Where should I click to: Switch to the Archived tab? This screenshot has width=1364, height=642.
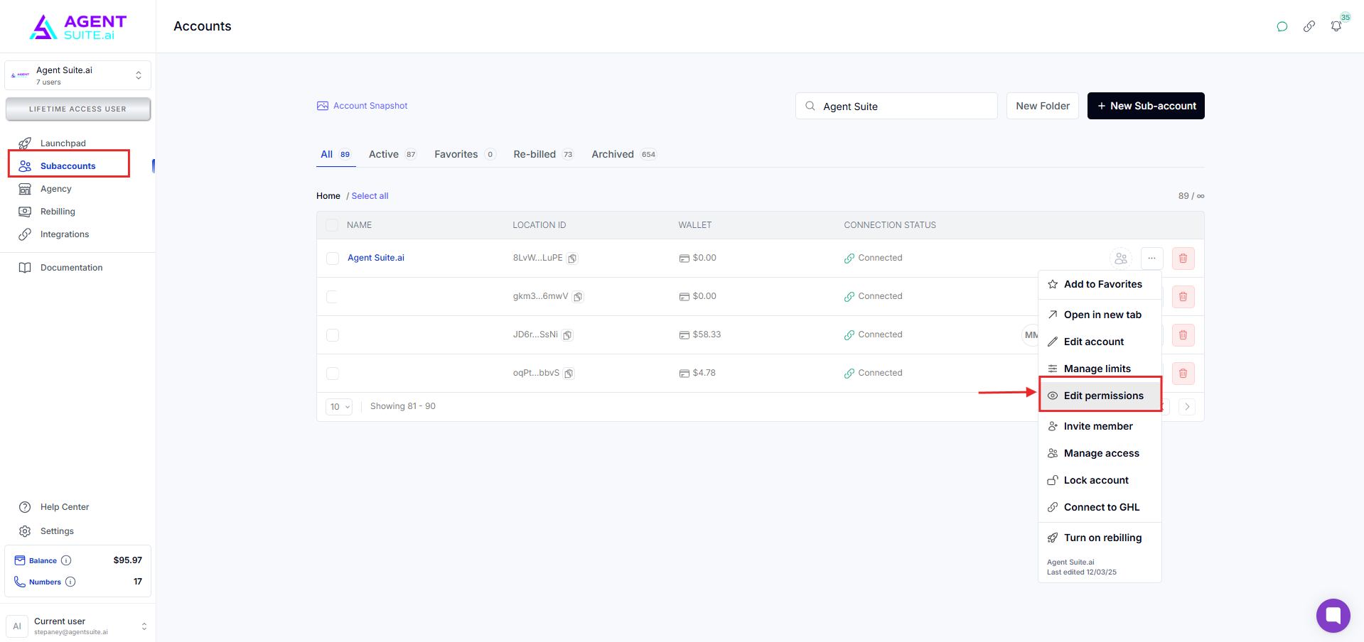624,154
